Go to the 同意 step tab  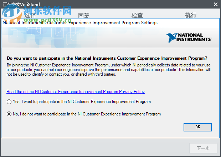click(x=84, y=15)
